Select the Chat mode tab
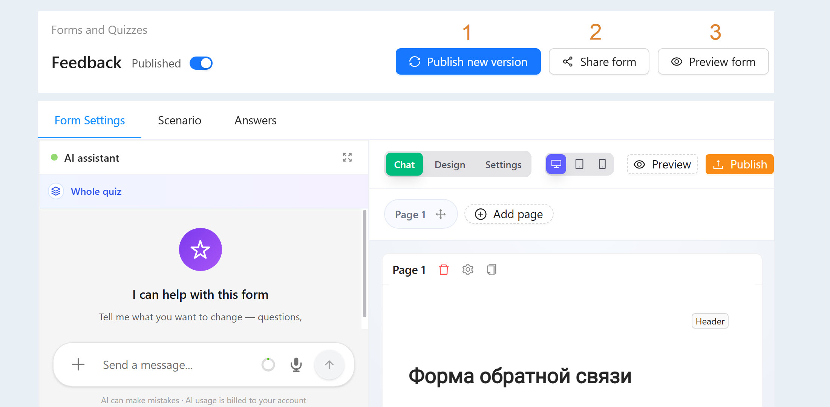830x407 pixels. click(404, 164)
